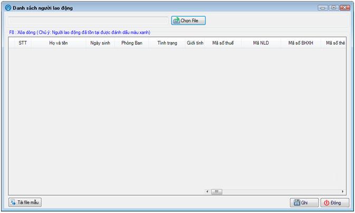Viewport: 355px width, 213px height.
Task: Click the Chọn File button
Action: coord(188,21)
